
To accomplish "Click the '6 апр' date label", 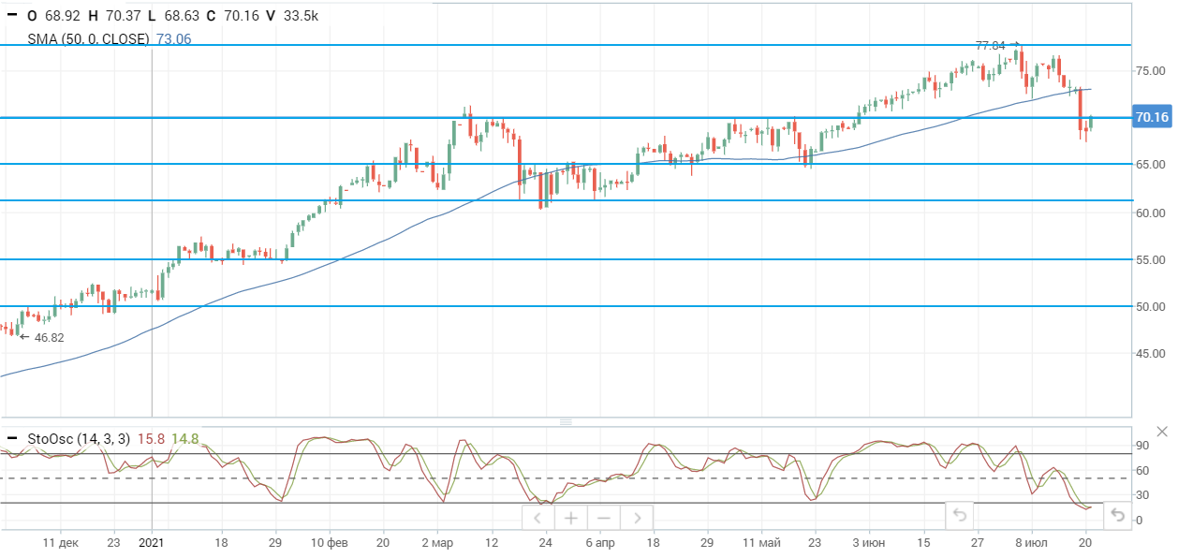I will (x=599, y=542).
